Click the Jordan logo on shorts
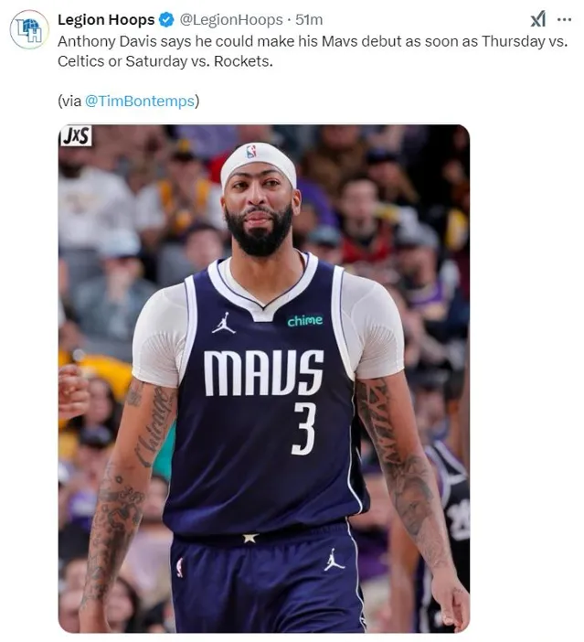Viewport: 584px width, 642px height. point(334,560)
